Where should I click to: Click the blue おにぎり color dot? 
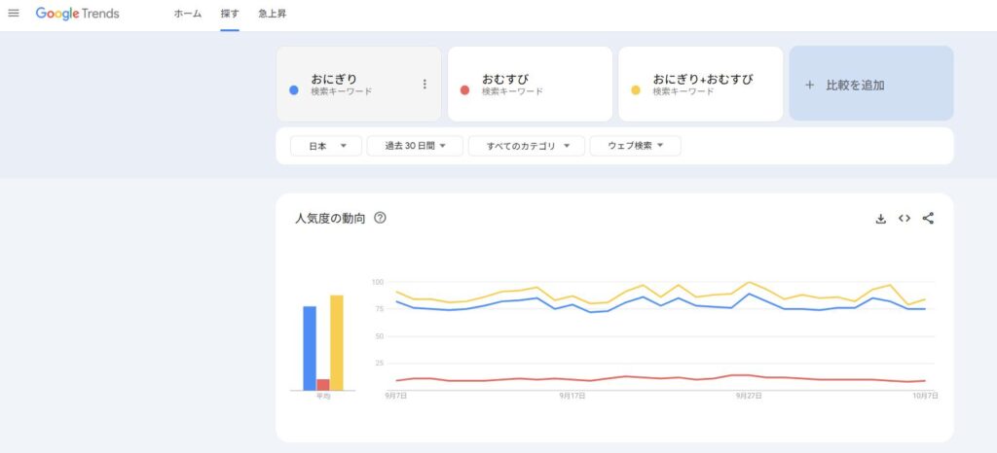coord(294,90)
